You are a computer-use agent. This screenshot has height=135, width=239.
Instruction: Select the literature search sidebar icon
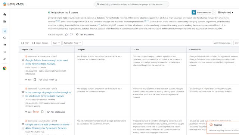click(x=4, y=31)
